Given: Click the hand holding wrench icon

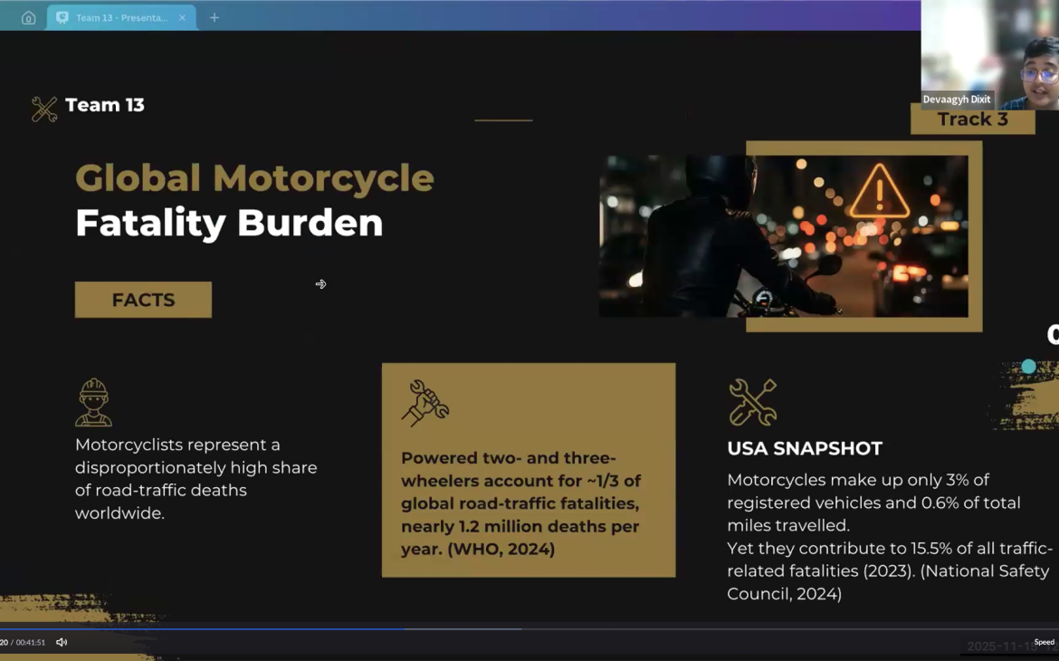Looking at the screenshot, I should coord(425,402).
